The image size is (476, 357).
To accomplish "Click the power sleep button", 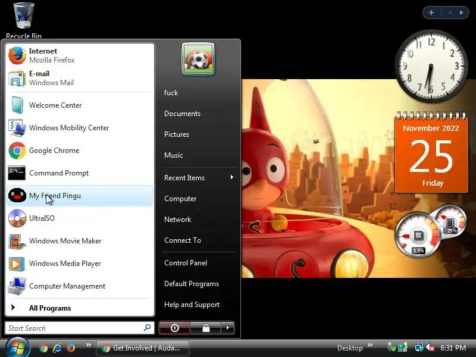I will coord(174,328).
